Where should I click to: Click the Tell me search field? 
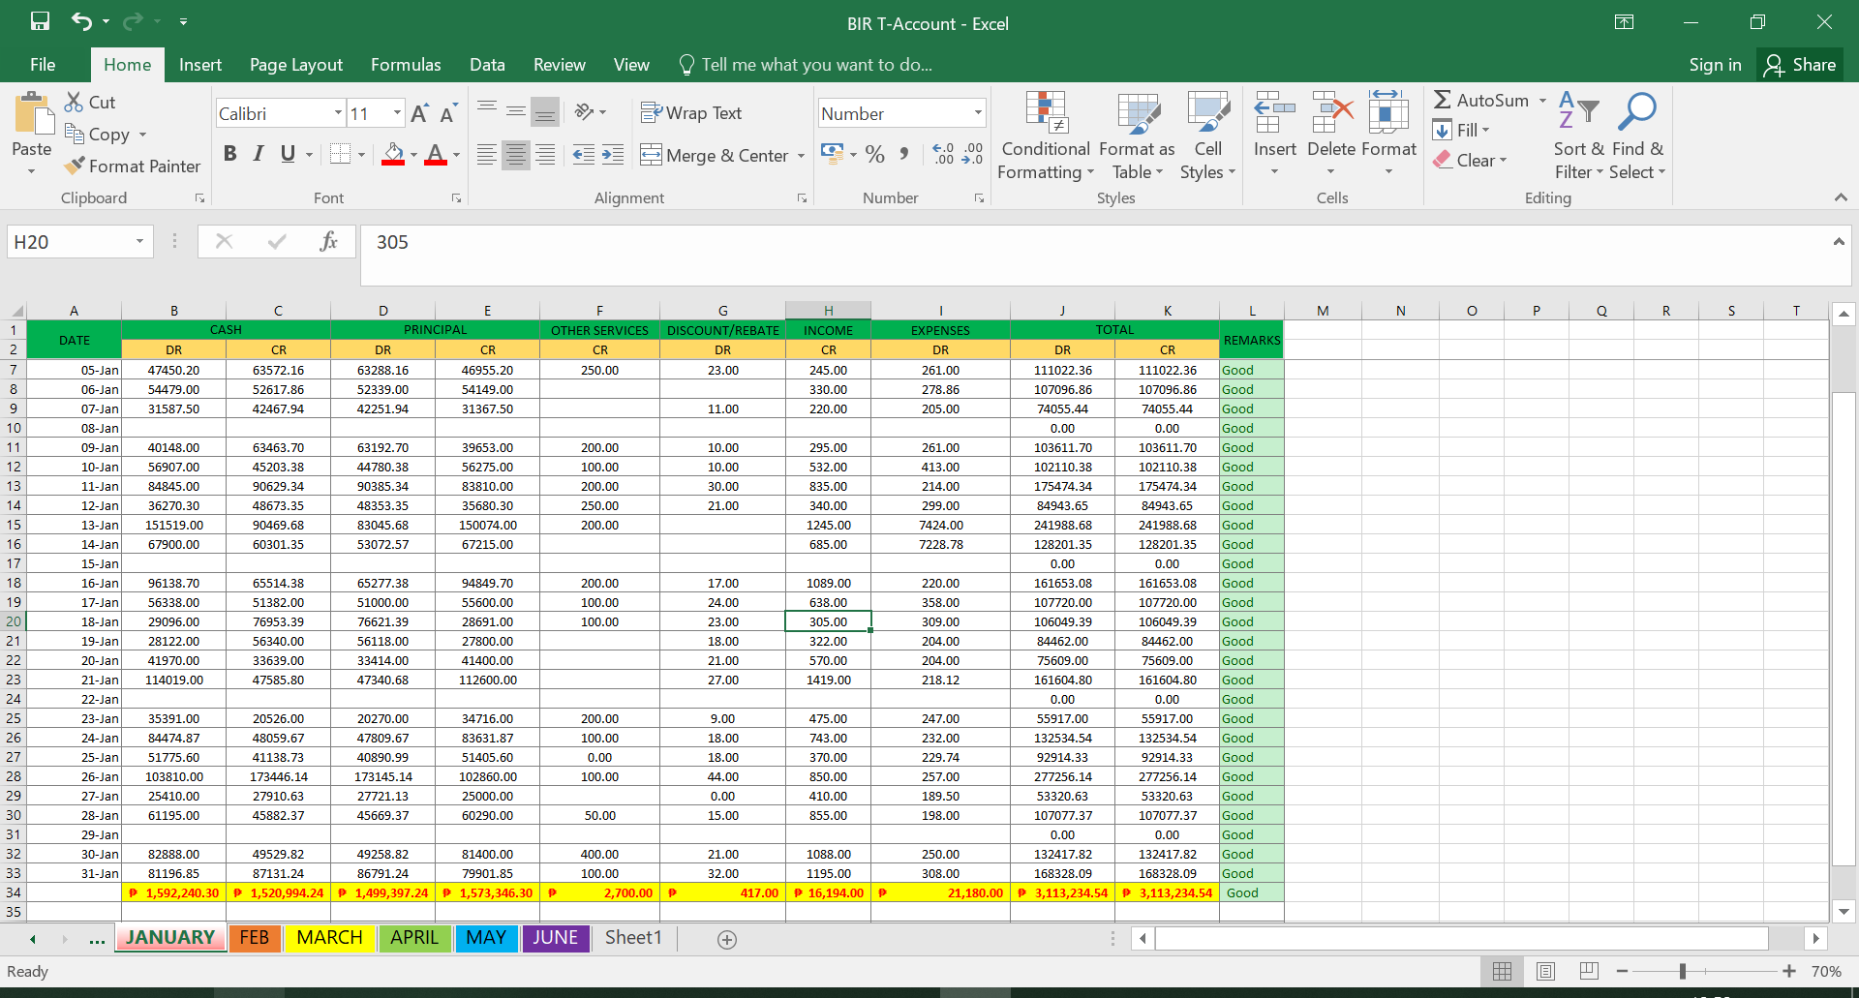click(x=816, y=65)
